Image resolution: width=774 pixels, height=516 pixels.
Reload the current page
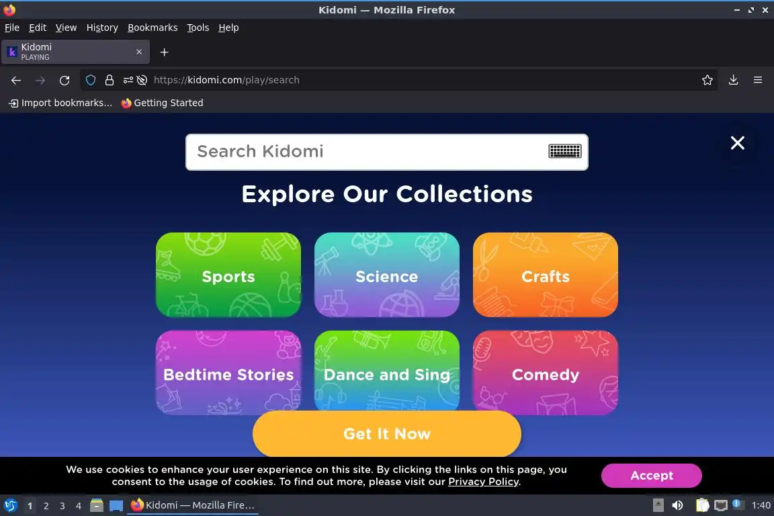pyautogui.click(x=64, y=80)
